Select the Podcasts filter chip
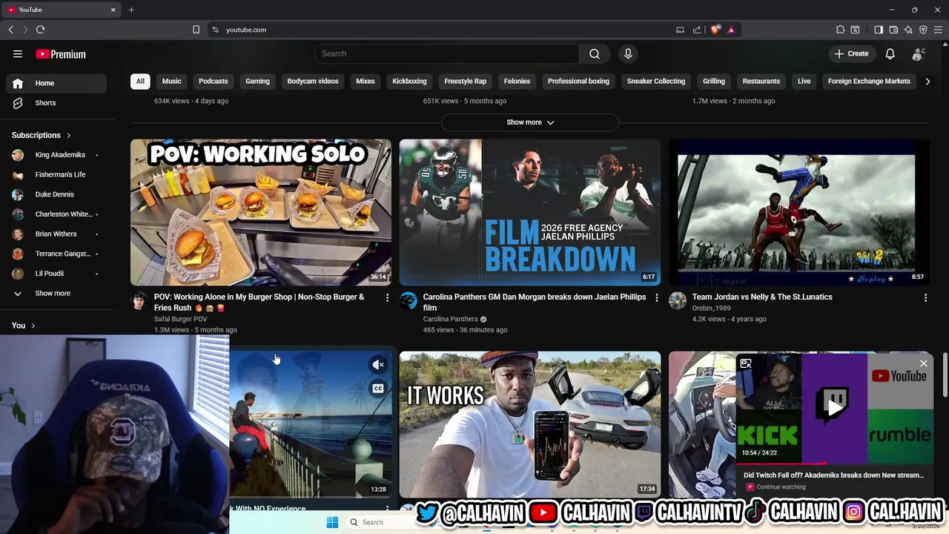Screen dimensions: 949x534 (214, 81)
